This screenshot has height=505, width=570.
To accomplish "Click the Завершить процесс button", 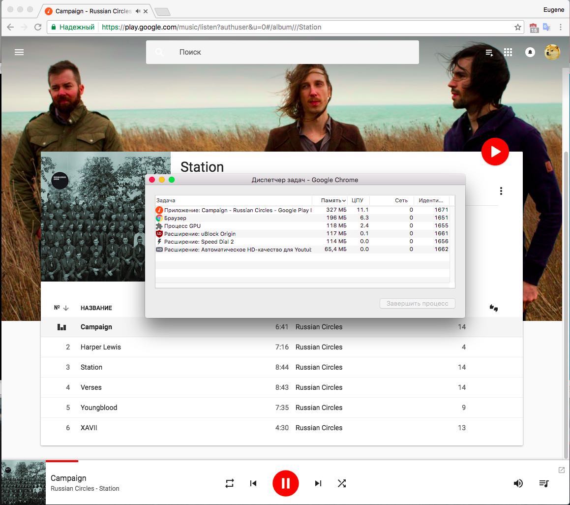I will (x=418, y=303).
